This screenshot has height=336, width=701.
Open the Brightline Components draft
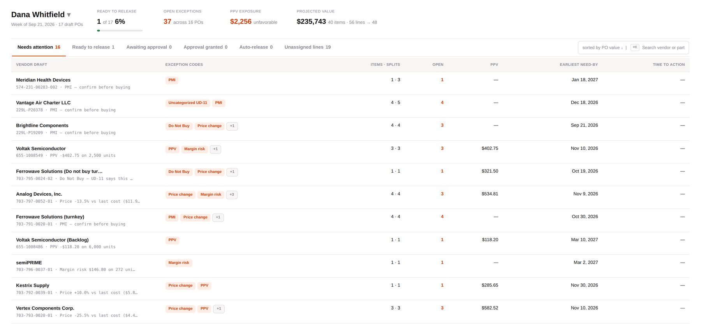click(x=42, y=126)
